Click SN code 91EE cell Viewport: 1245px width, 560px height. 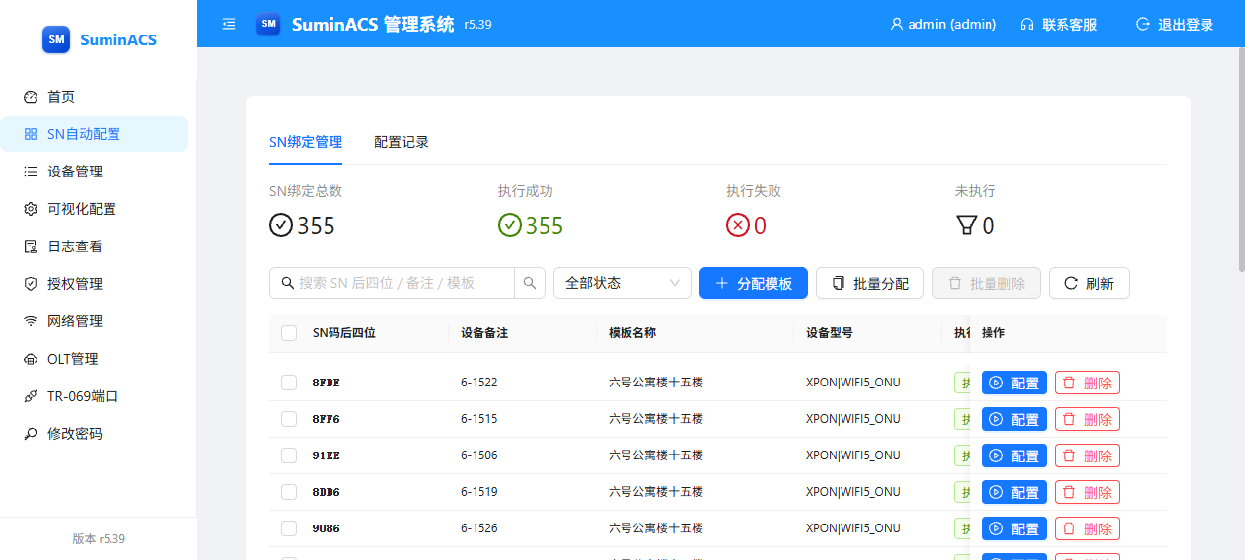(x=327, y=455)
